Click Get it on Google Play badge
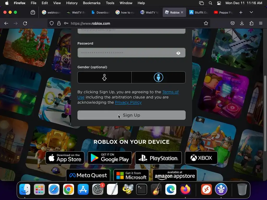This screenshot has height=200, width=267. tap(110, 158)
